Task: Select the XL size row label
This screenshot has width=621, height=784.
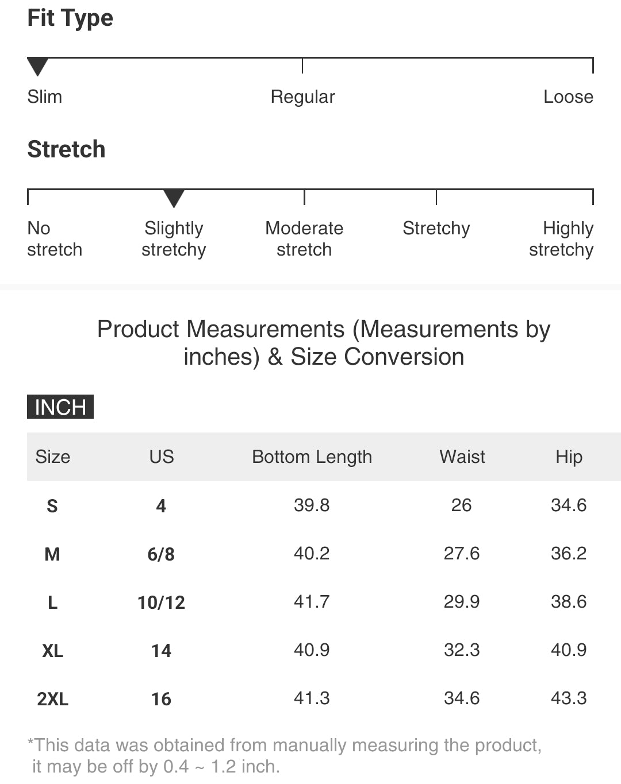Action: click(52, 651)
